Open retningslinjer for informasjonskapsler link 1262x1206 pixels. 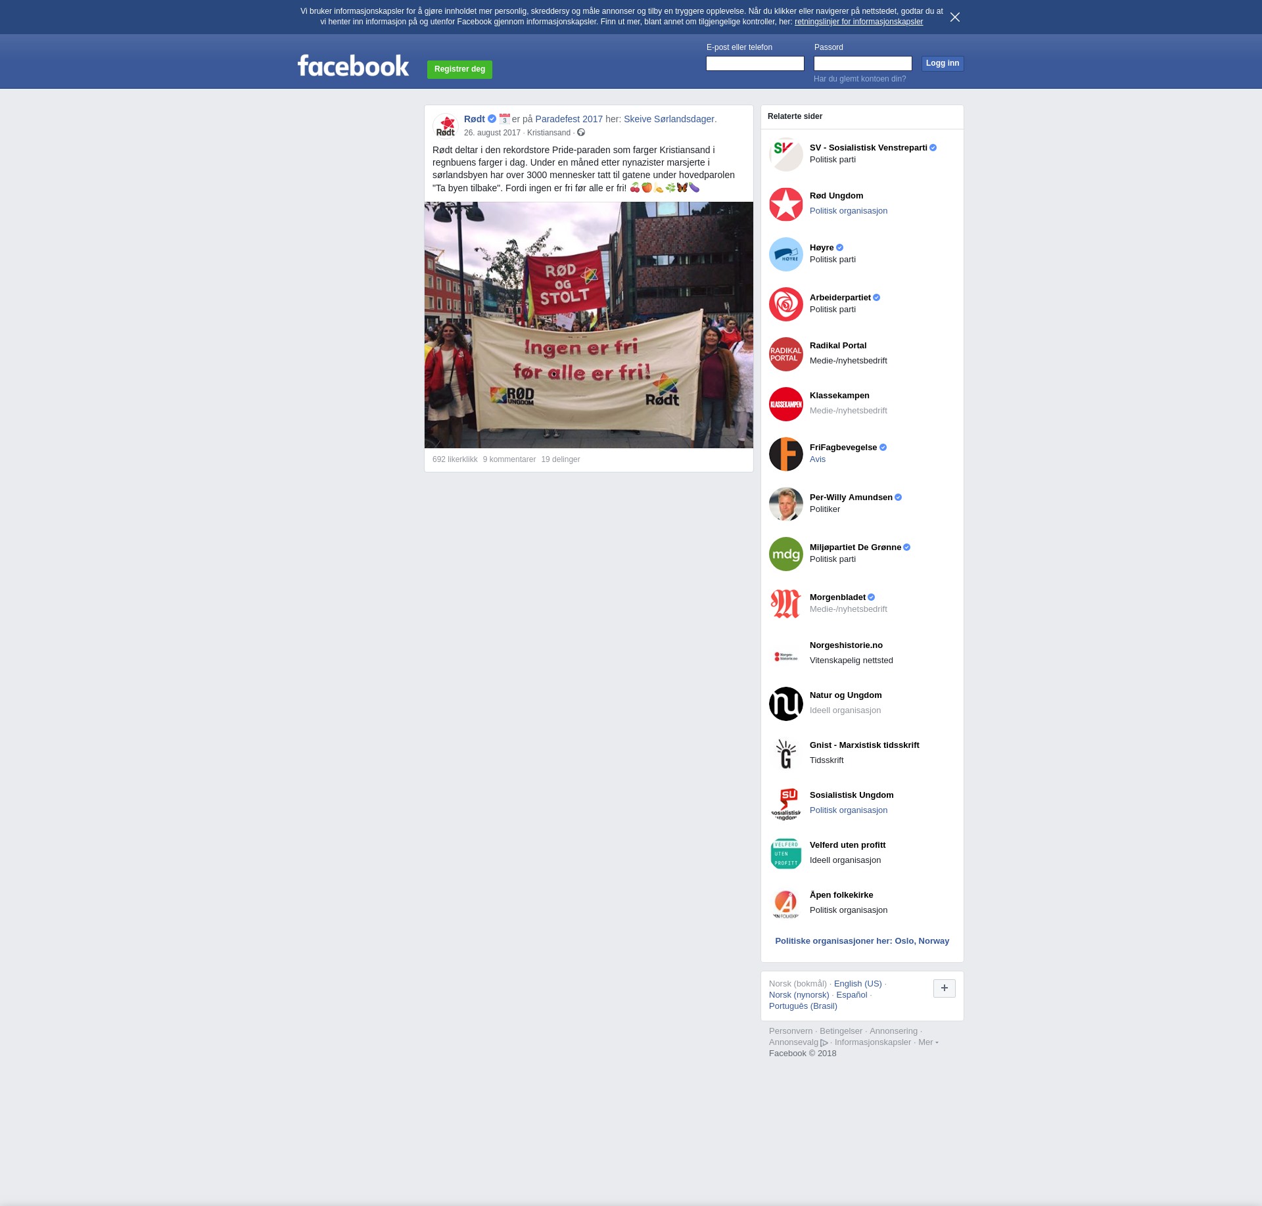[858, 22]
